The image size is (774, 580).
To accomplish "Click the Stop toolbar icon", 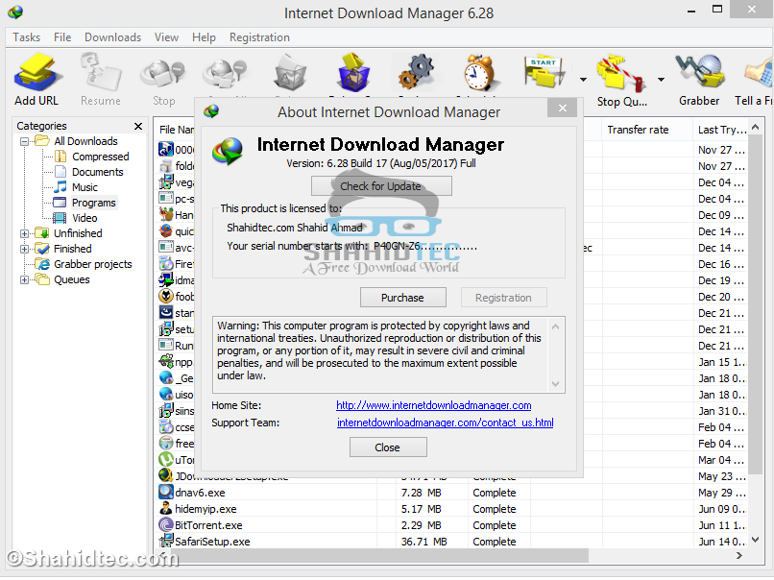I will click(x=163, y=74).
